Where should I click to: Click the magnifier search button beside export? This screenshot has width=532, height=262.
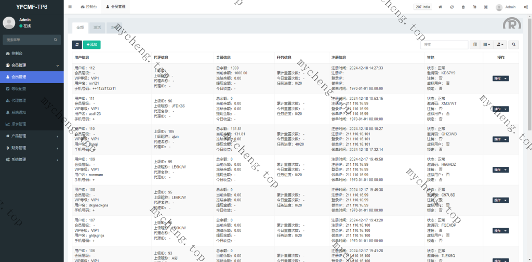(513, 45)
